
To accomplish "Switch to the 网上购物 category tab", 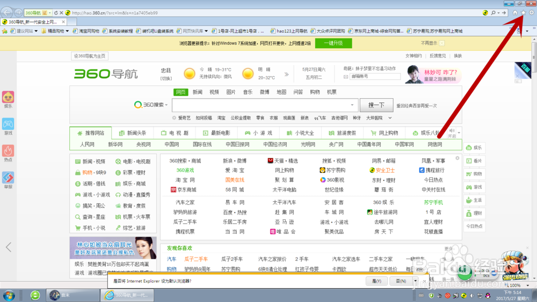I will pyautogui.click(x=384, y=133).
